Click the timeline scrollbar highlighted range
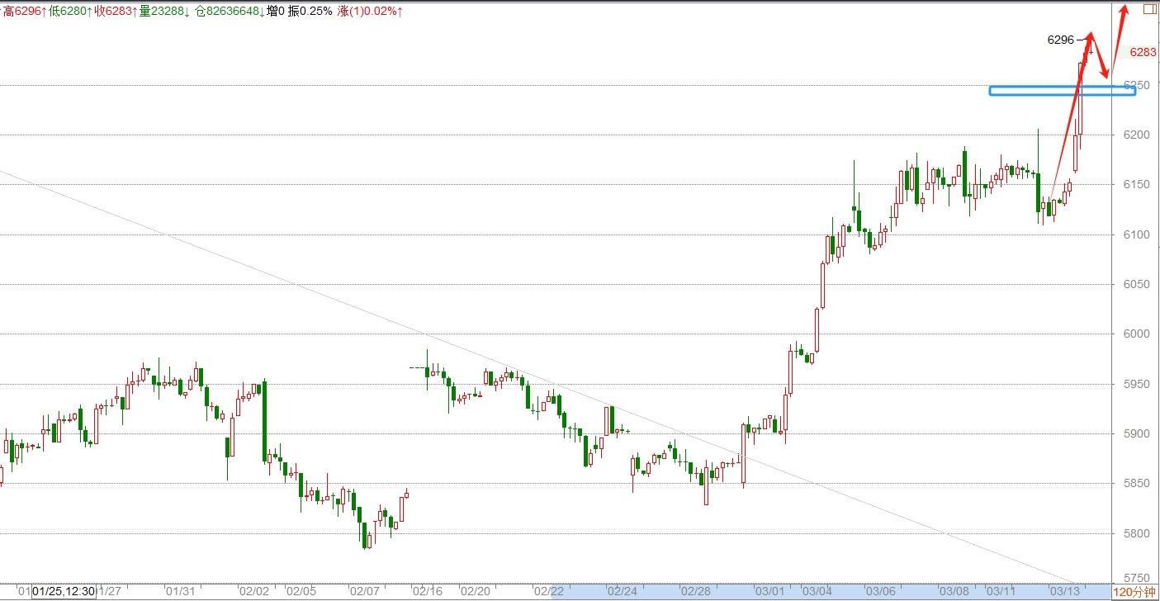 pyautogui.click(x=831, y=592)
